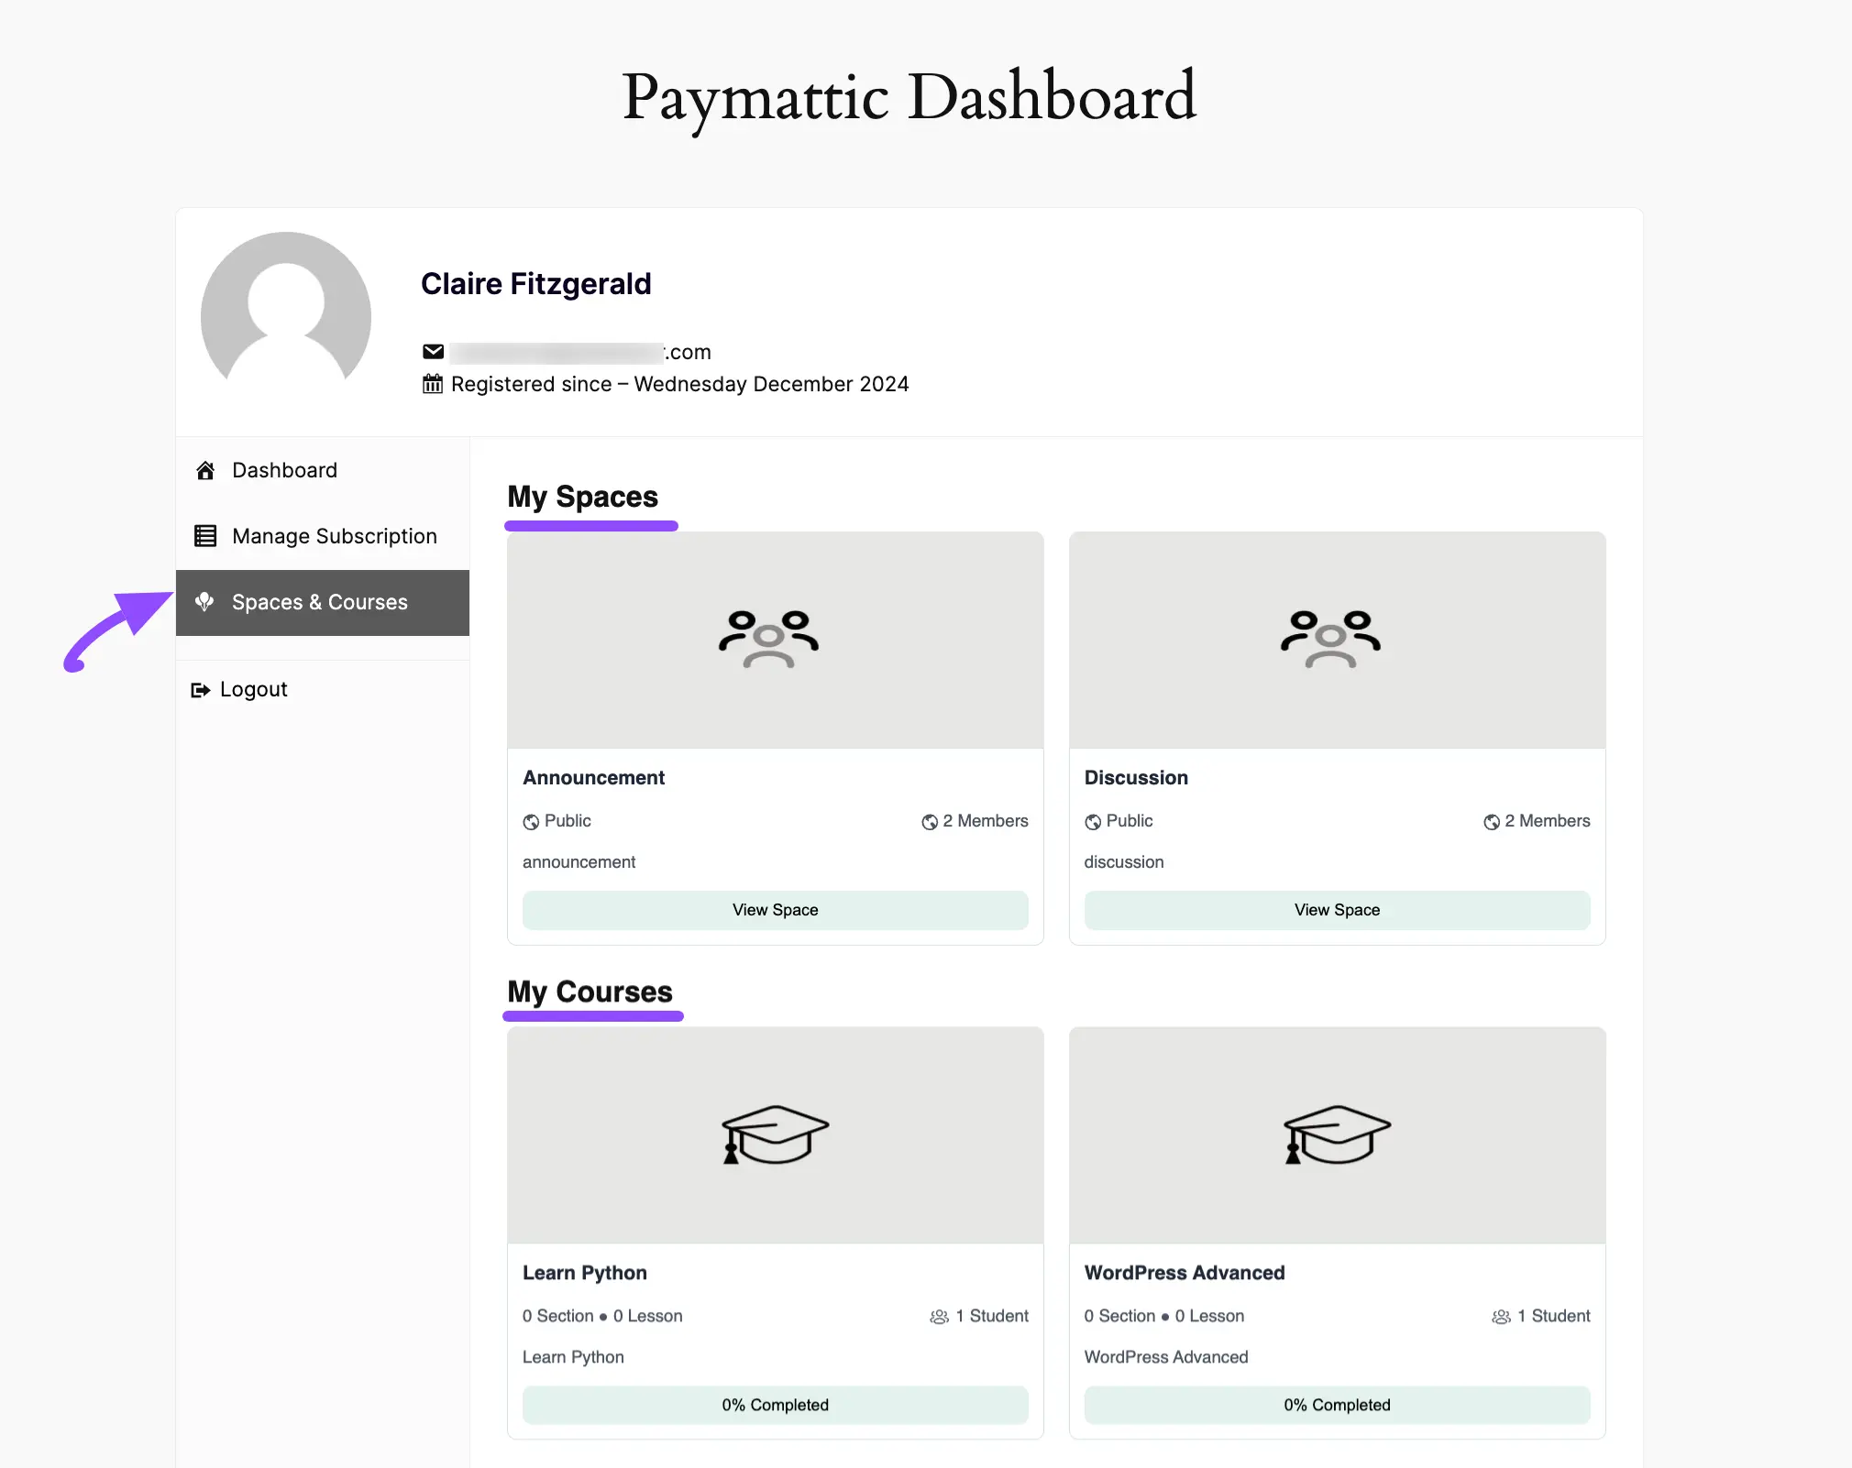Image resolution: width=1852 pixels, height=1468 pixels.
Task: Click Learn Python 0% Completed progress bar
Action: (775, 1405)
